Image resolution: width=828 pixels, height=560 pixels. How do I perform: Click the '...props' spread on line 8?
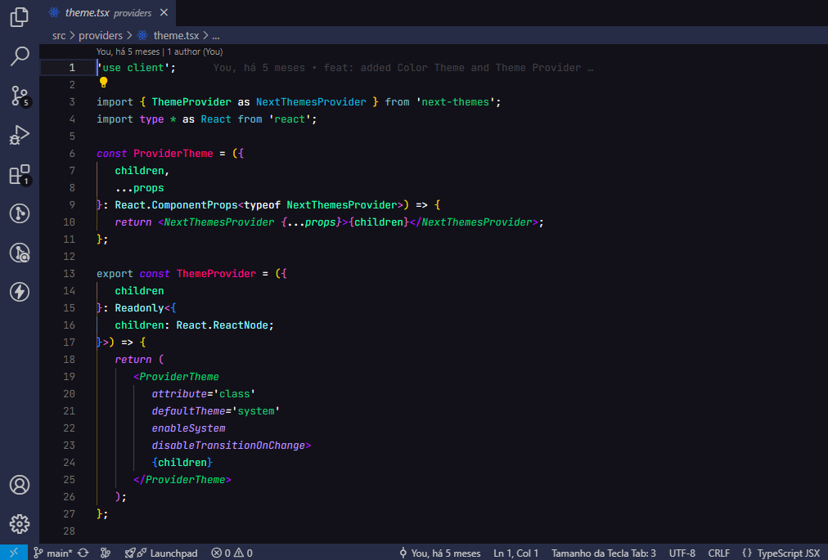click(139, 188)
